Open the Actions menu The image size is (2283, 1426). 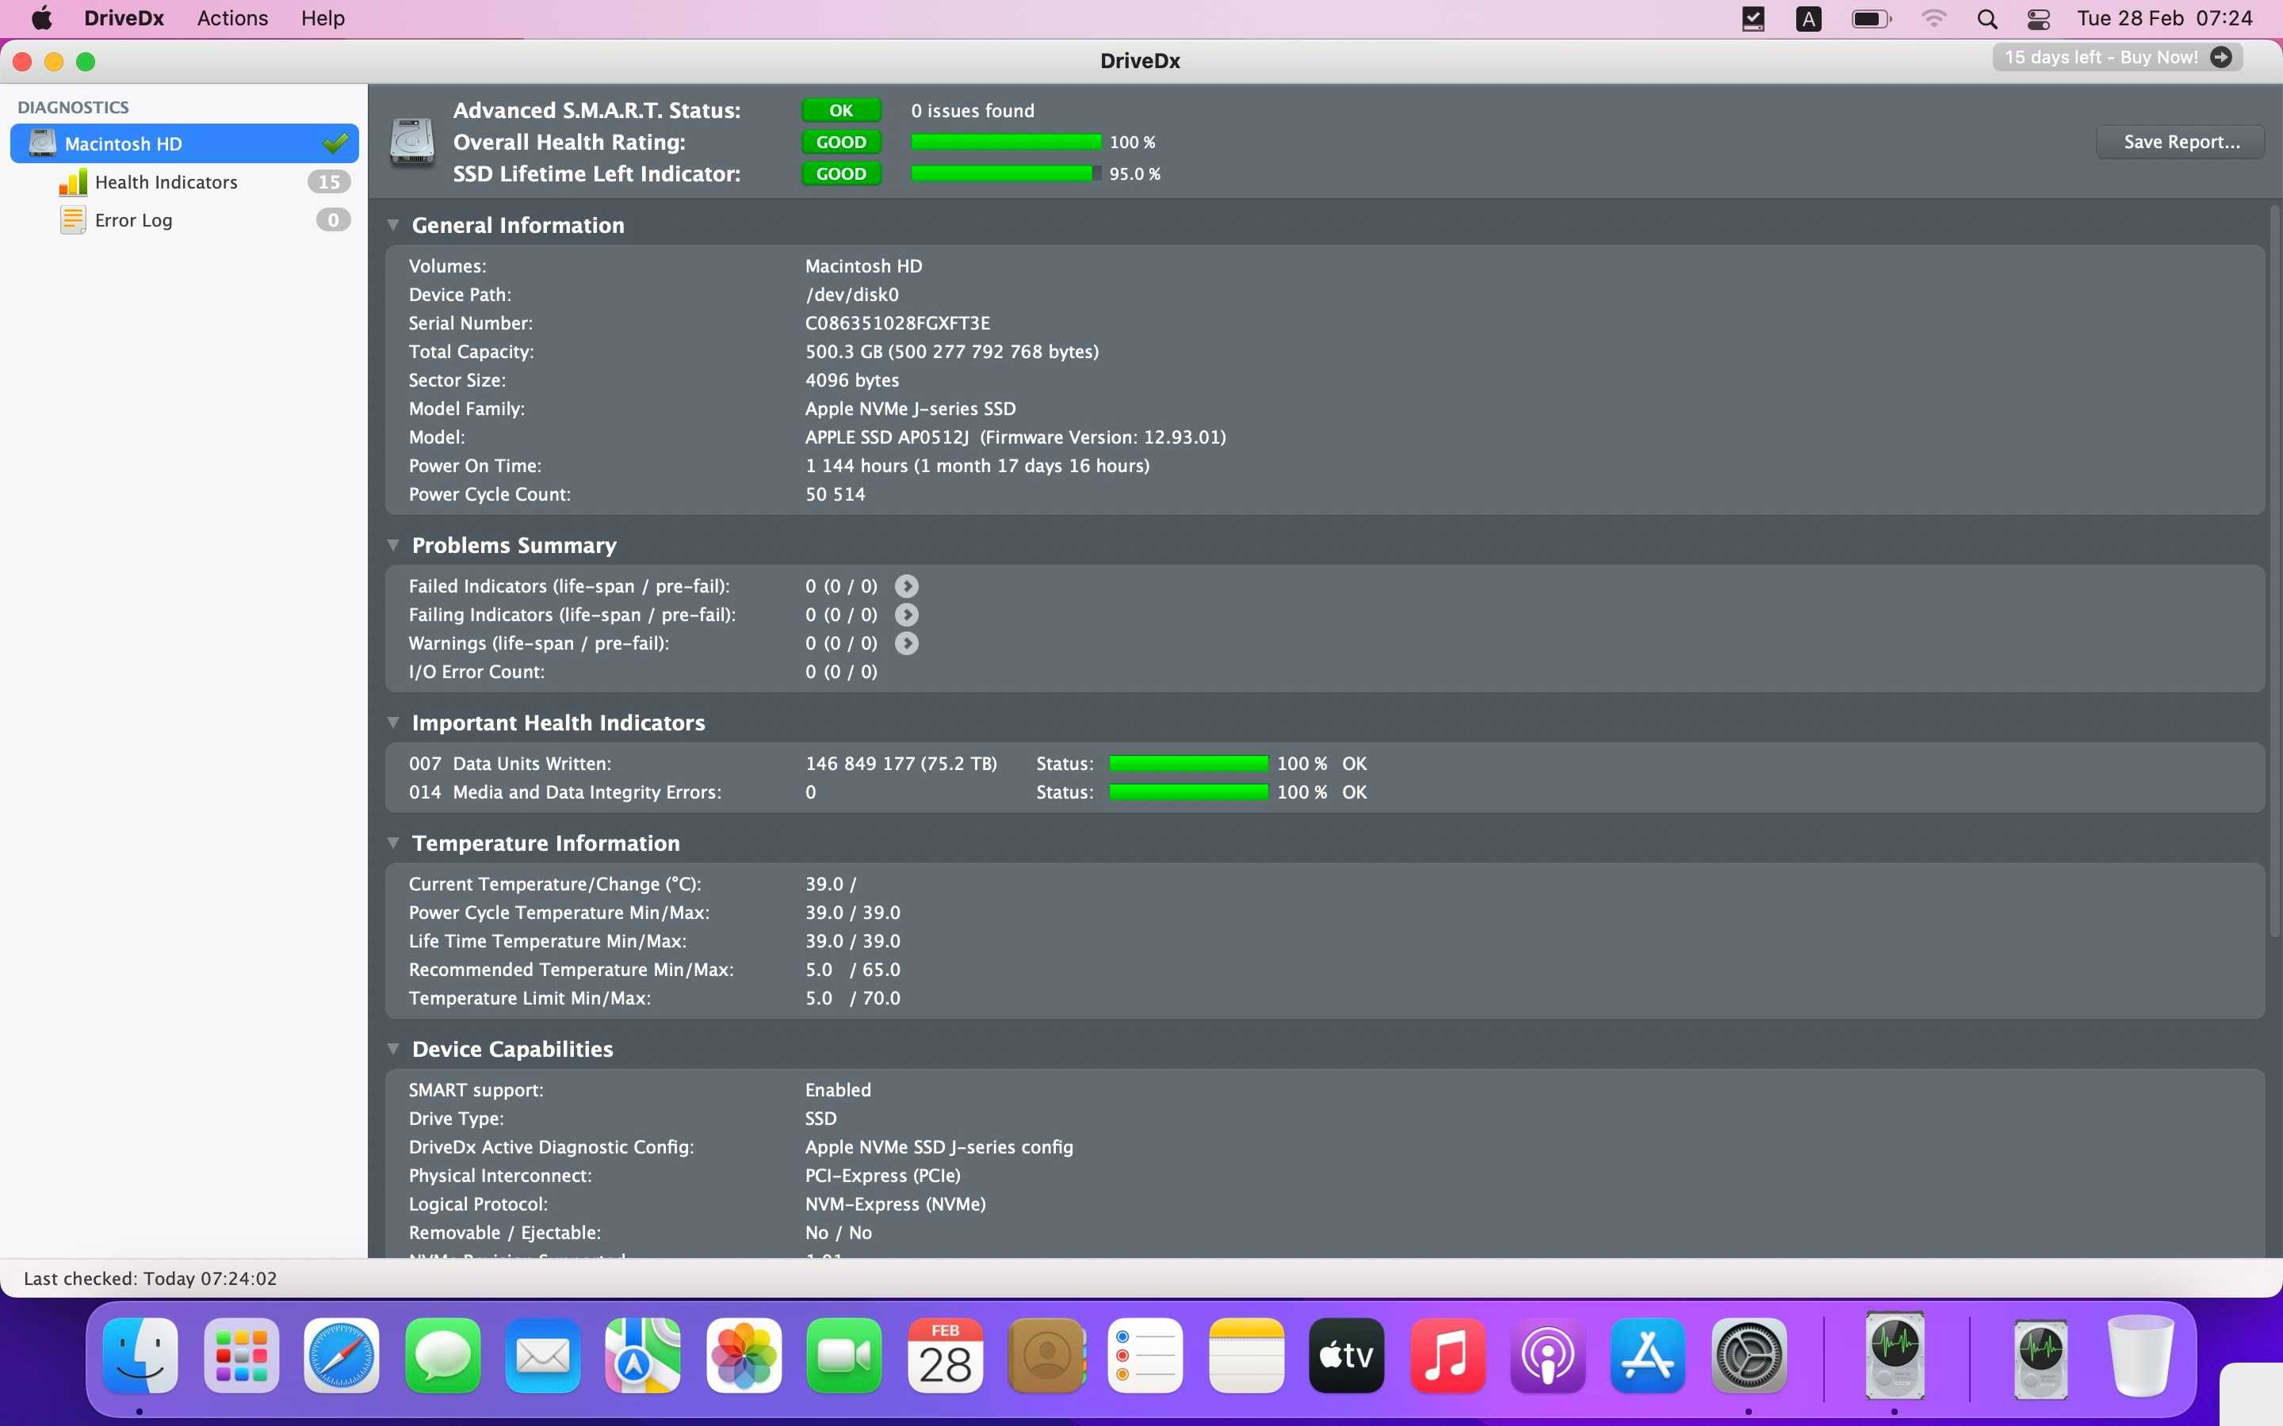[x=232, y=19]
